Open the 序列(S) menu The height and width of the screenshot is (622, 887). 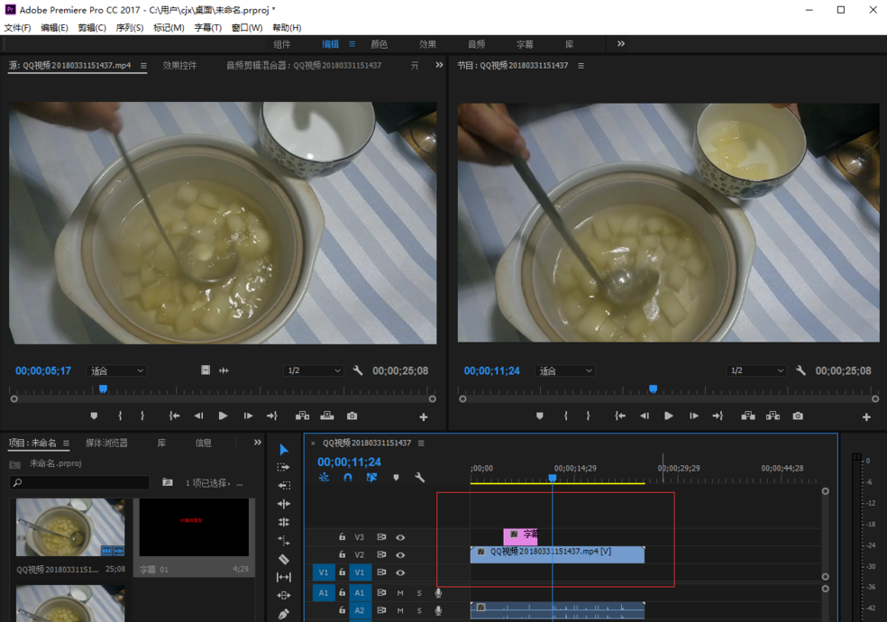(x=129, y=28)
